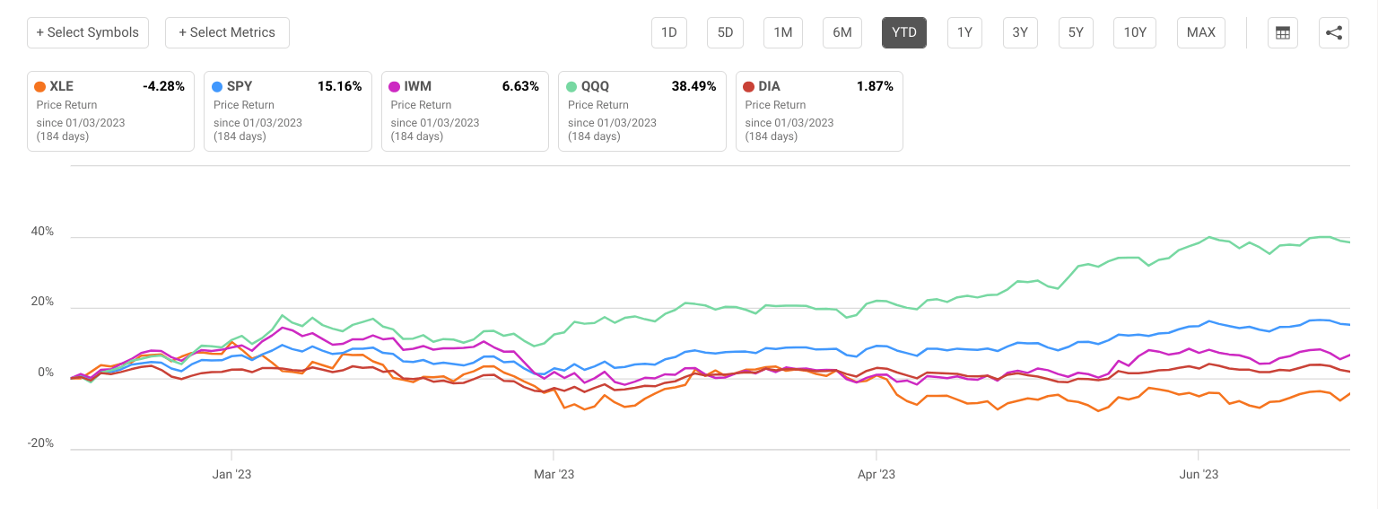Click the 6.63% IWM return value
Screen dimensions: 1378x509
520,87
